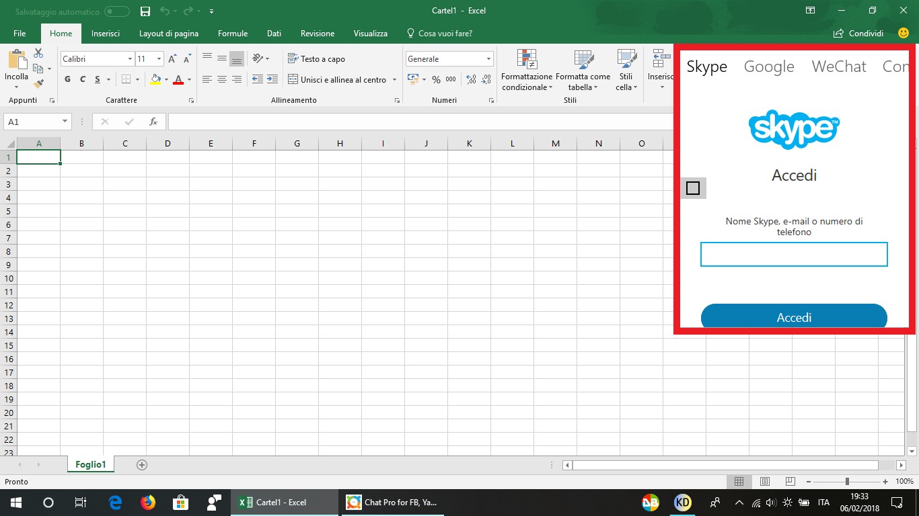Open Unisci e allinea al centro arrow
Image resolution: width=919 pixels, height=516 pixels.
click(x=394, y=79)
